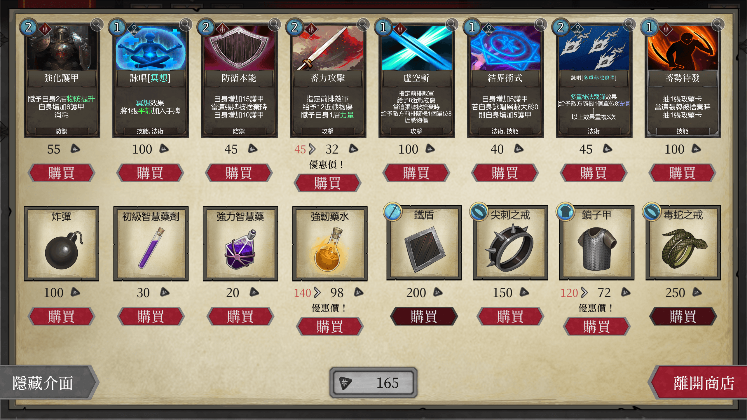Screen dimensions: 747x420
Task: Click magnifier on 詠唱[冥想] card
Action: tap(186, 25)
